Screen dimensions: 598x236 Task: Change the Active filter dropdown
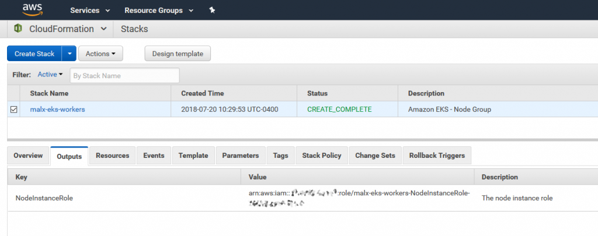click(x=50, y=75)
